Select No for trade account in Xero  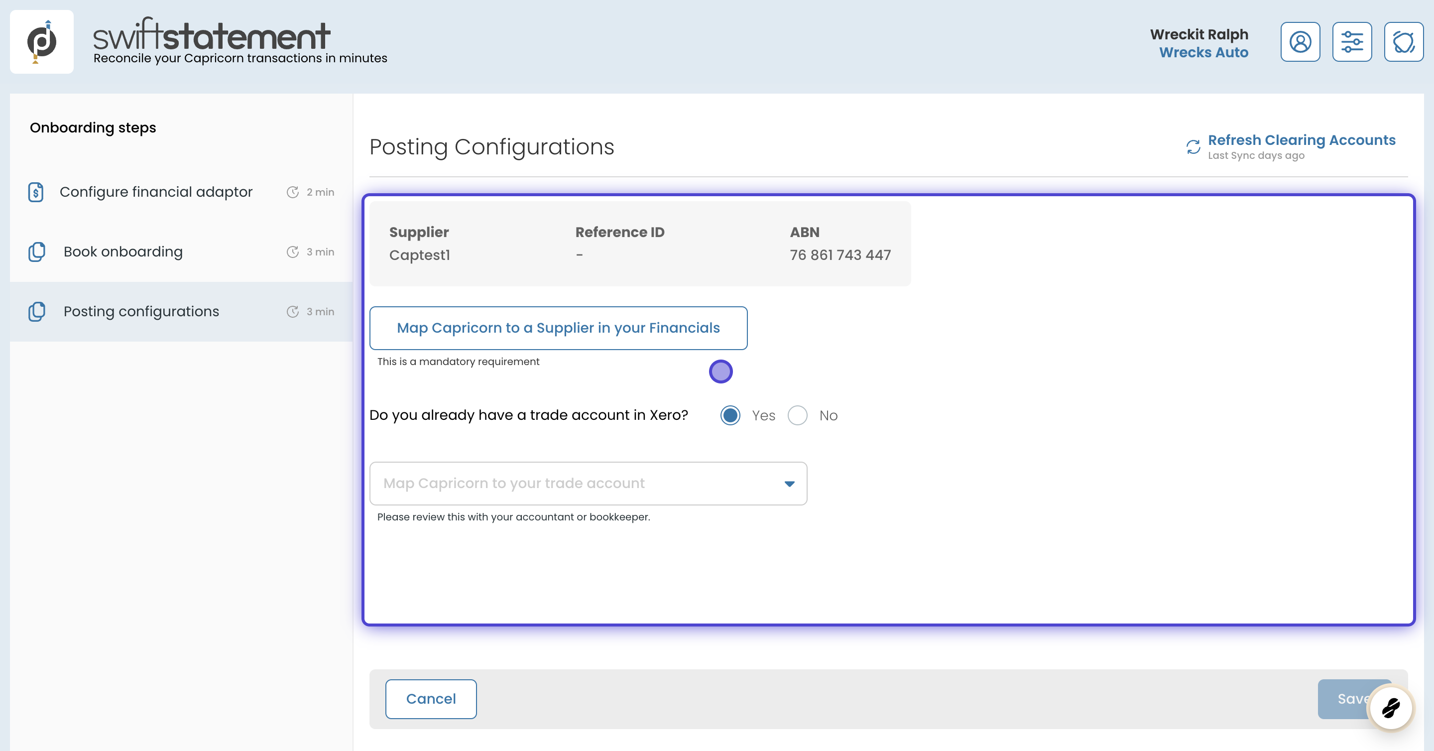[x=797, y=415]
